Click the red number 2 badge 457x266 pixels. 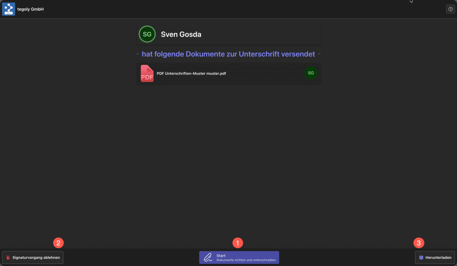pyautogui.click(x=58, y=243)
